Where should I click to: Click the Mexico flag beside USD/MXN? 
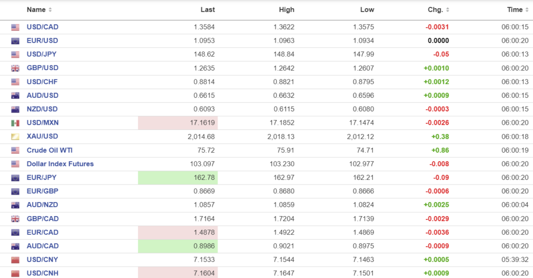click(x=15, y=123)
